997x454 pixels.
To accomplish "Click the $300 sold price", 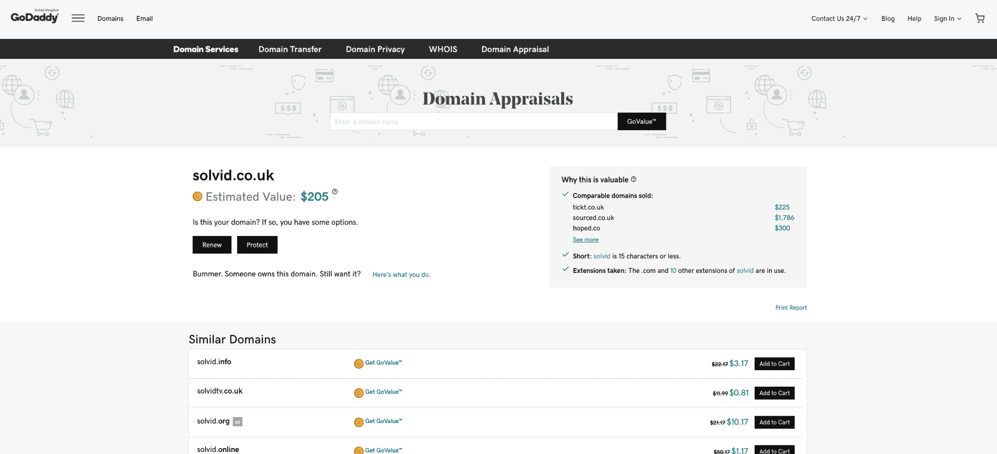I will 782,228.
